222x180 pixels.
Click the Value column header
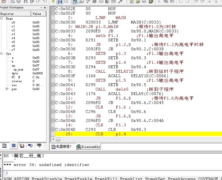[38, 13]
